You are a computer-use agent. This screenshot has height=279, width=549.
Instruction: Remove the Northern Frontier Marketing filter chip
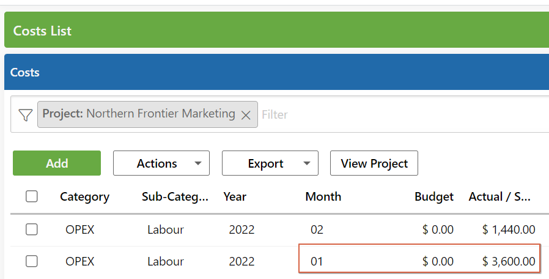coord(246,115)
